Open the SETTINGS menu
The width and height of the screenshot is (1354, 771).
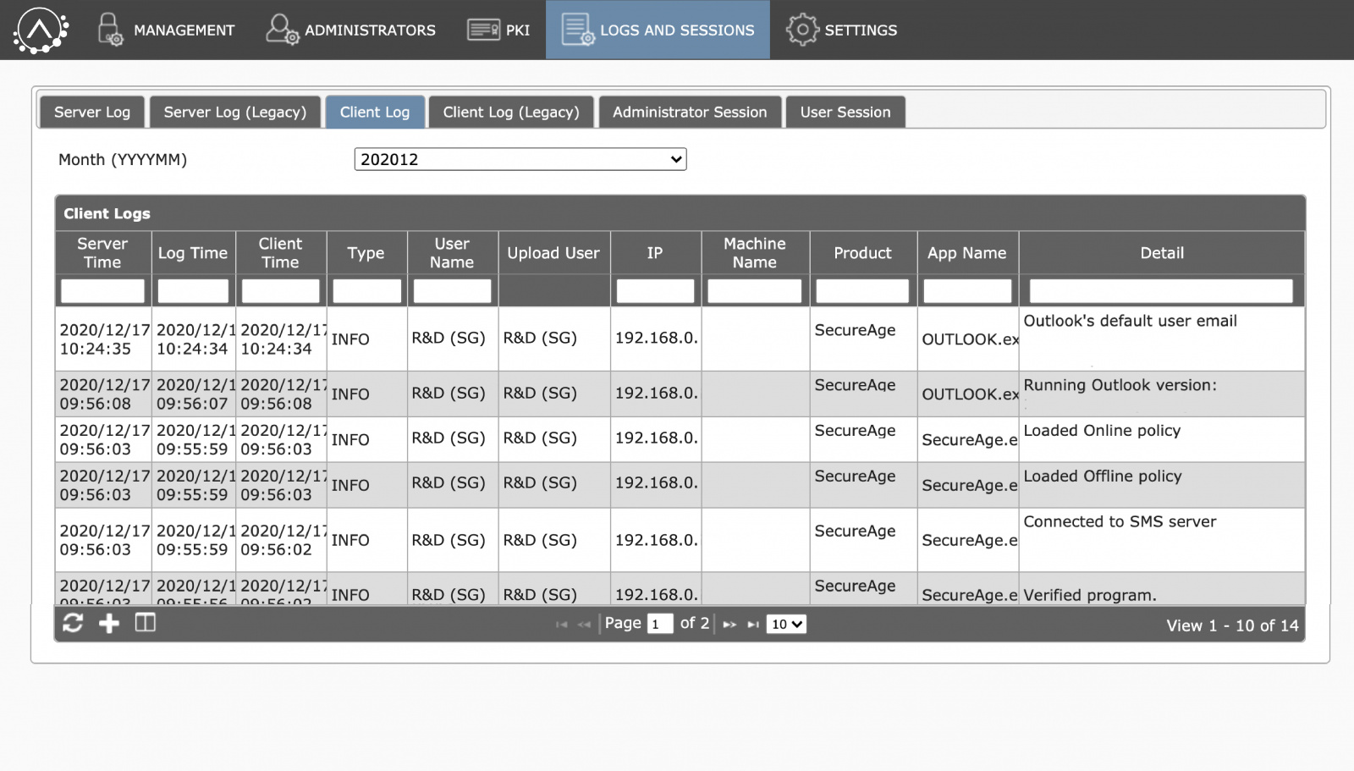click(841, 30)
